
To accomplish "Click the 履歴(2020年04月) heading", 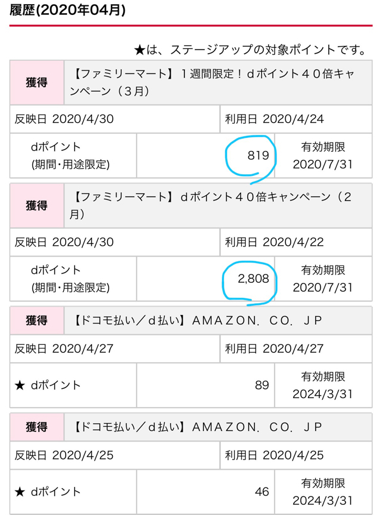I will pyautogui.click(x=67, y=10).
